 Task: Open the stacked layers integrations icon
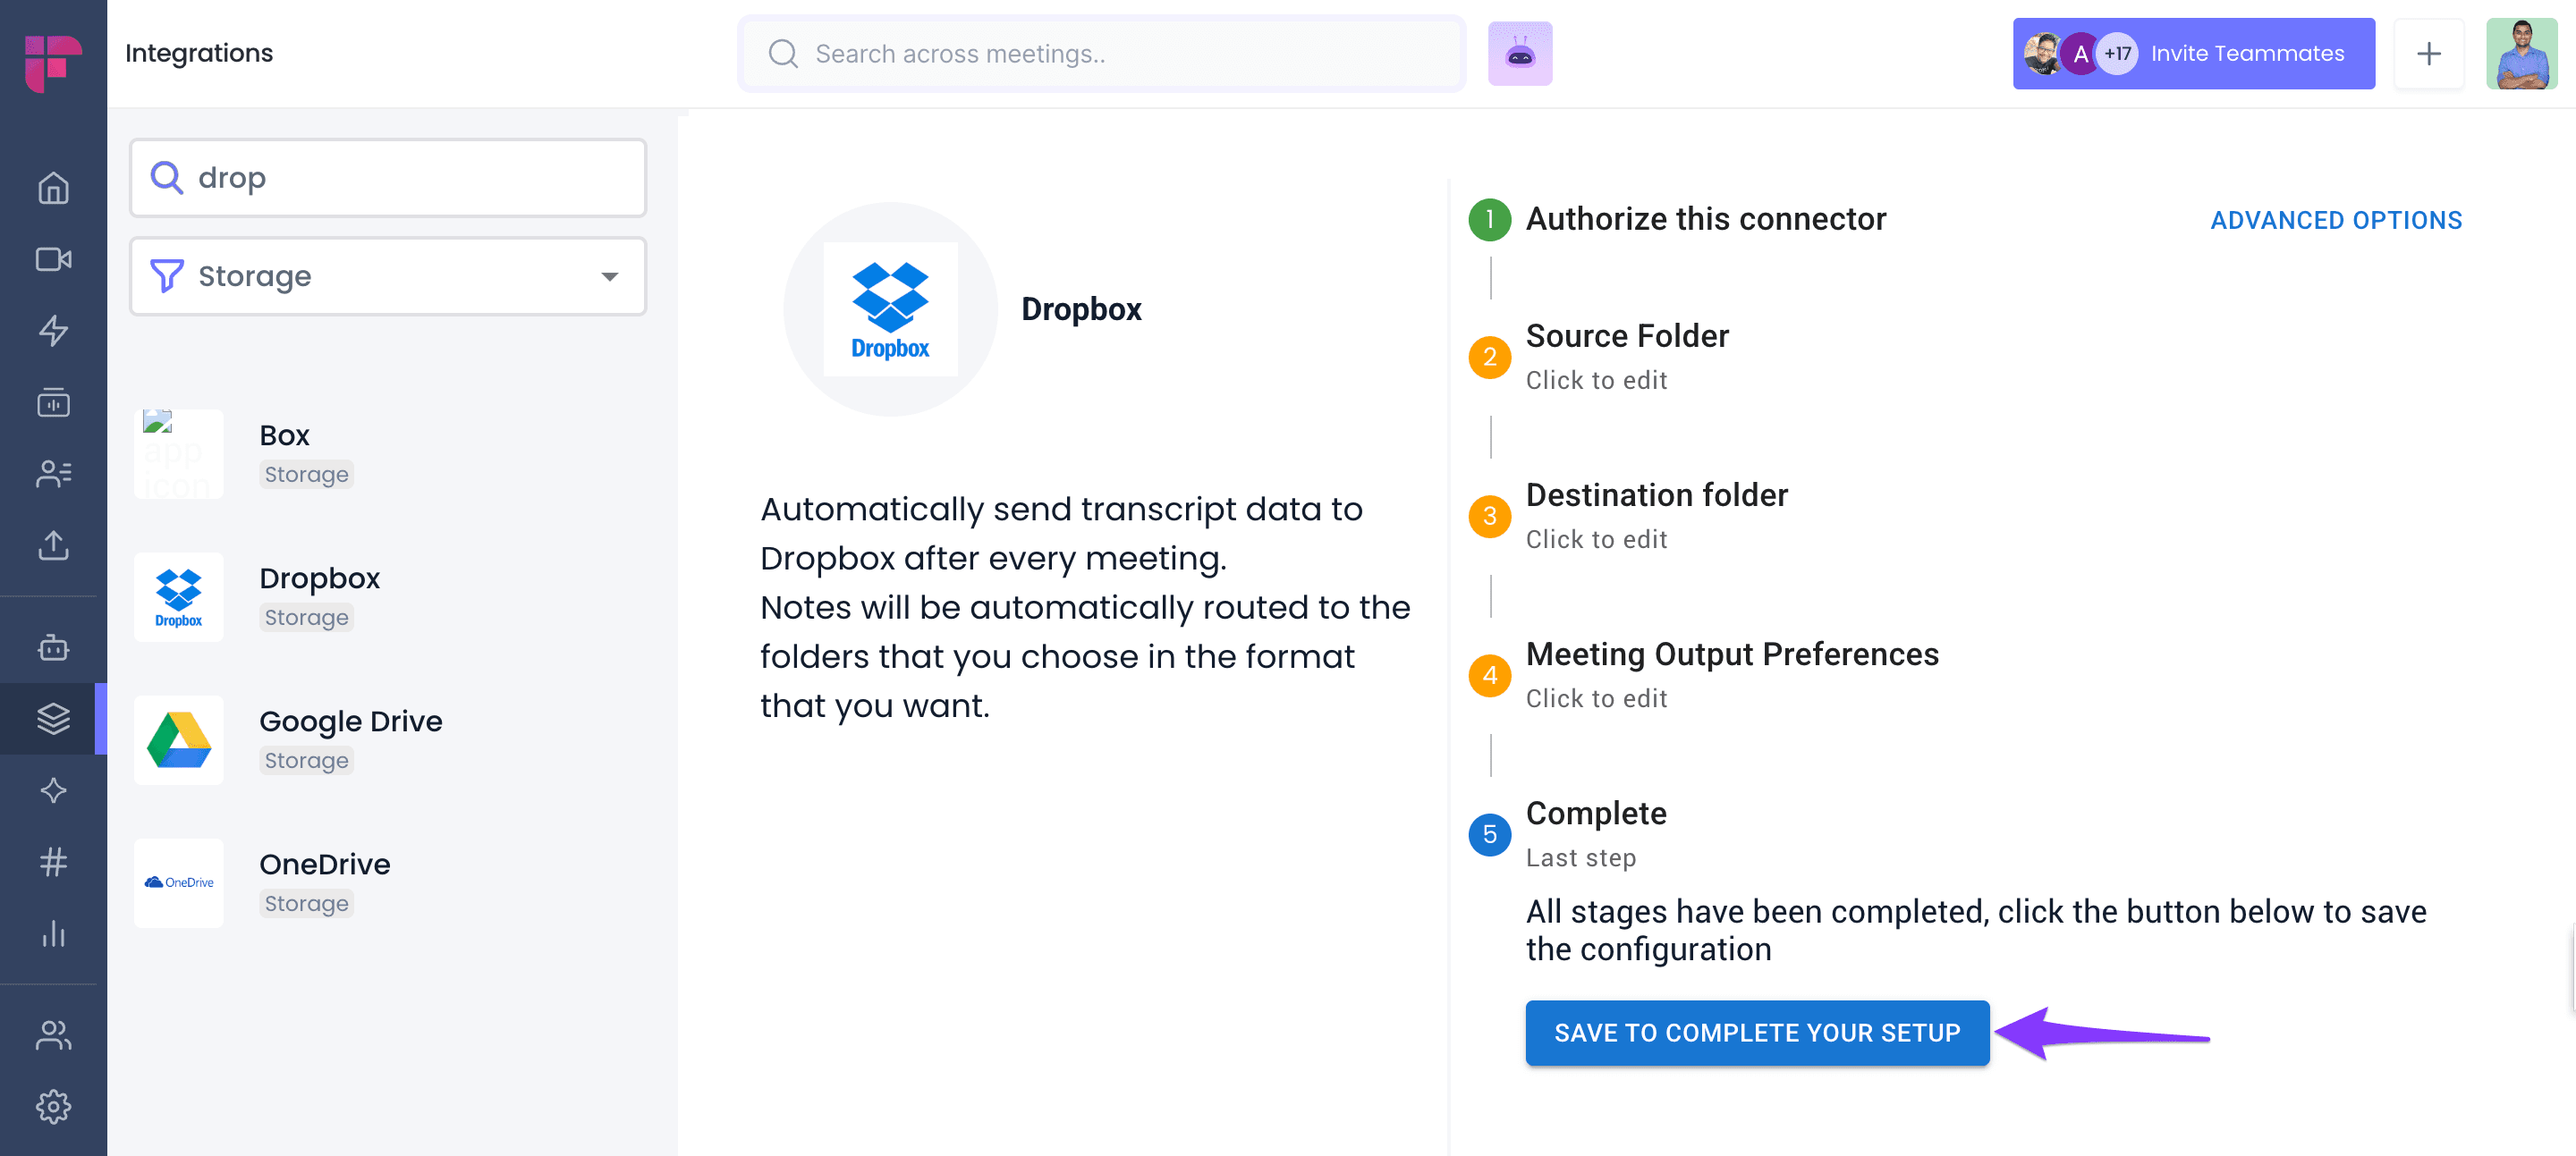pyautogui.click(x=53, y=719)
